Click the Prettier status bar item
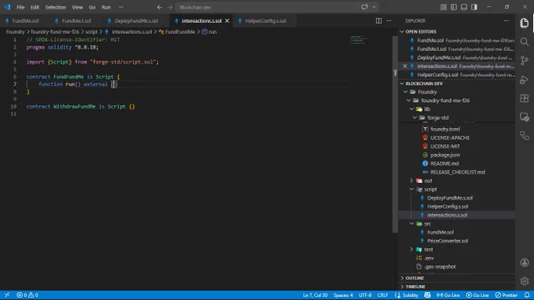Image resolution: width=534 pixels, height=300 pixels. pos(507,295)
